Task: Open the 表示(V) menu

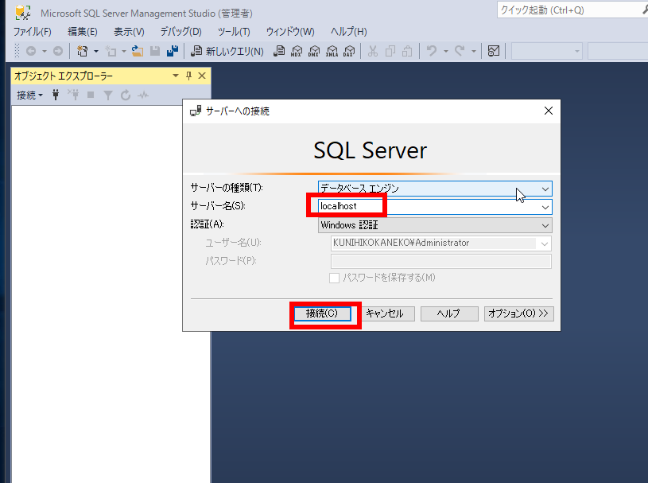Action: click(129, 31)
